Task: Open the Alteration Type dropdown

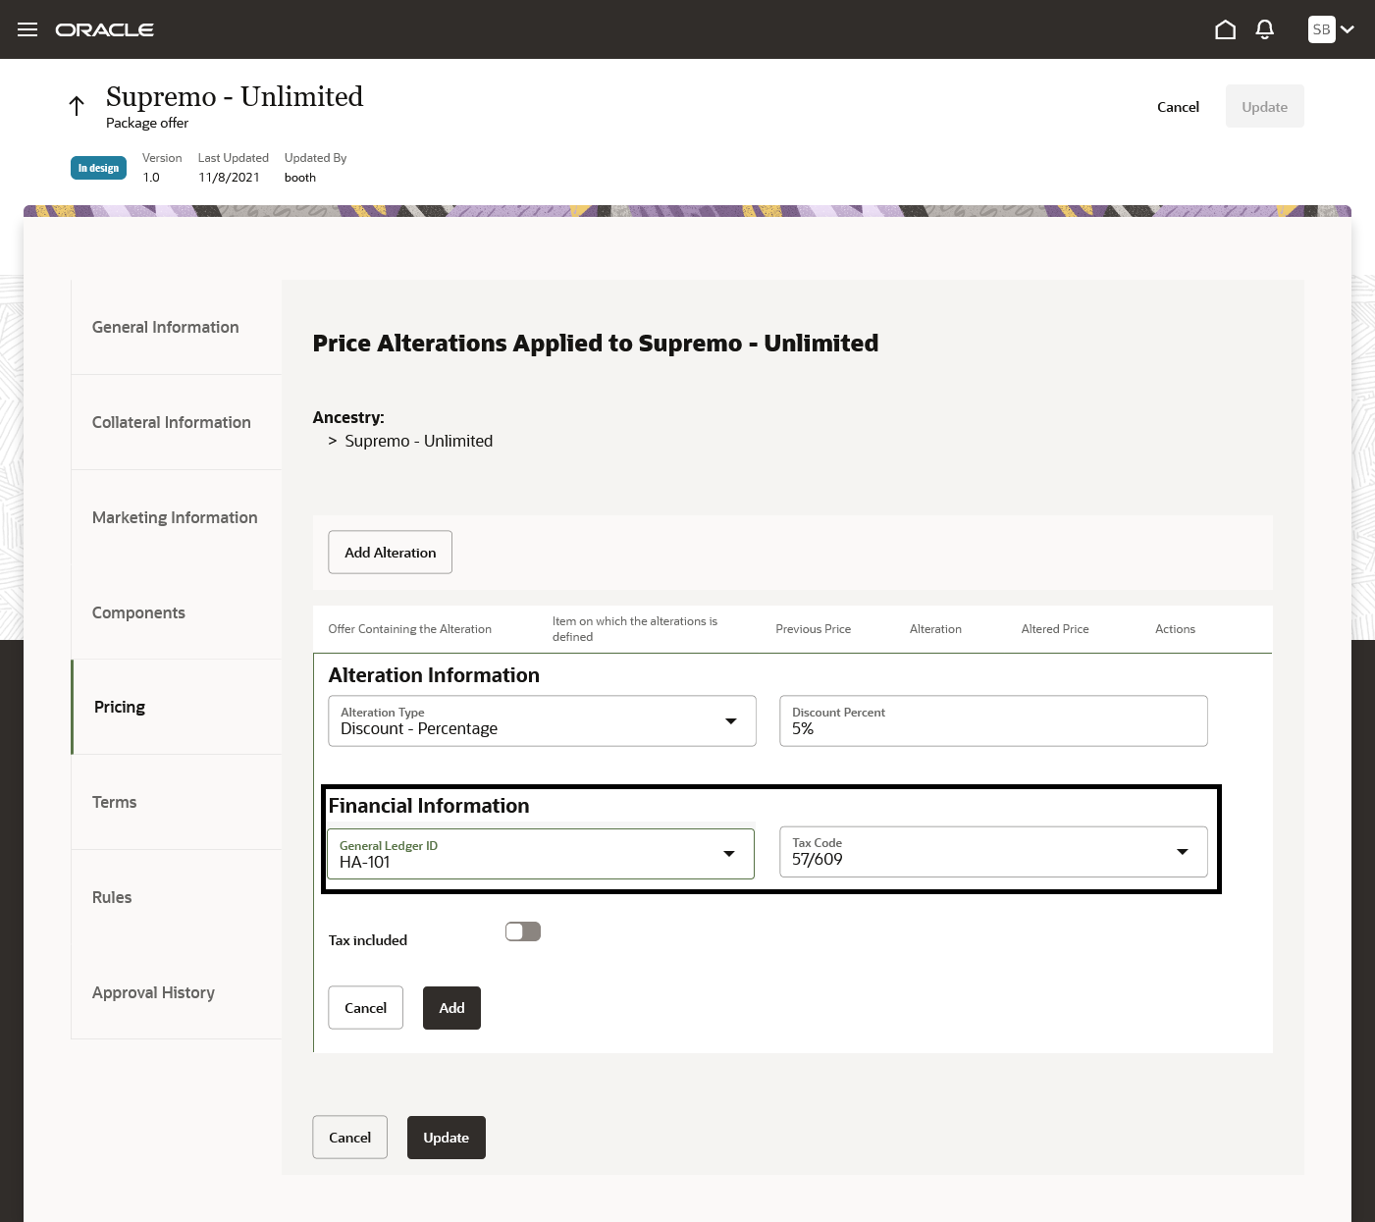Action: coord(542,720)
